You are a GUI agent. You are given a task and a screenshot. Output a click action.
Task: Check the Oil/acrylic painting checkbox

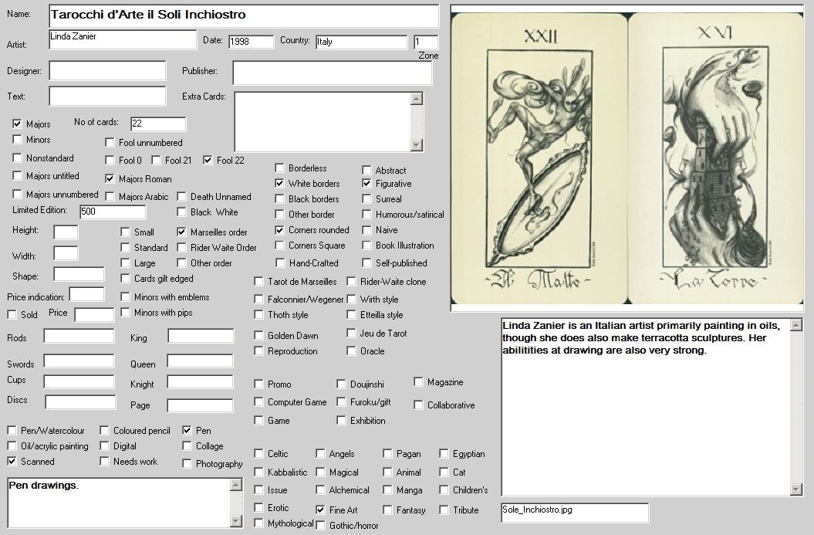coord(12,446)
